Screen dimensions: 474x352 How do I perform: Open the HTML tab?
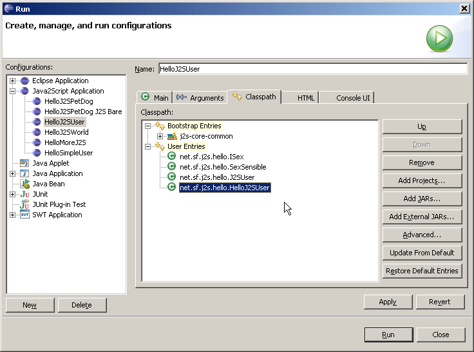tap(300, 97)
